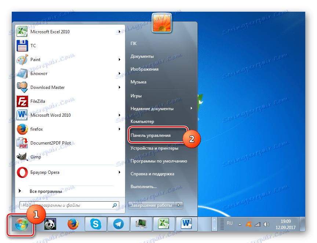Viewport: 317px width, 243px height.
Task: Click the network signal tray icon
Action: point(257,224)
